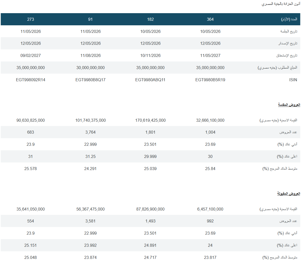Click weighted average yield 25.039
Screen dimensions: 301x267
[x=150, y=169]
